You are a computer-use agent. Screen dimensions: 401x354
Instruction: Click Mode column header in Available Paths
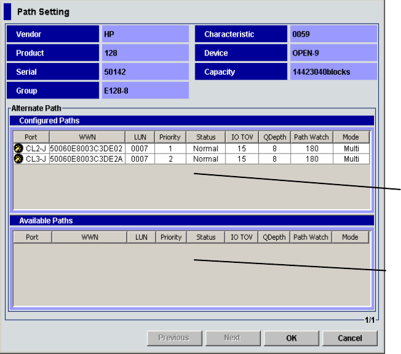coord(350,237)
